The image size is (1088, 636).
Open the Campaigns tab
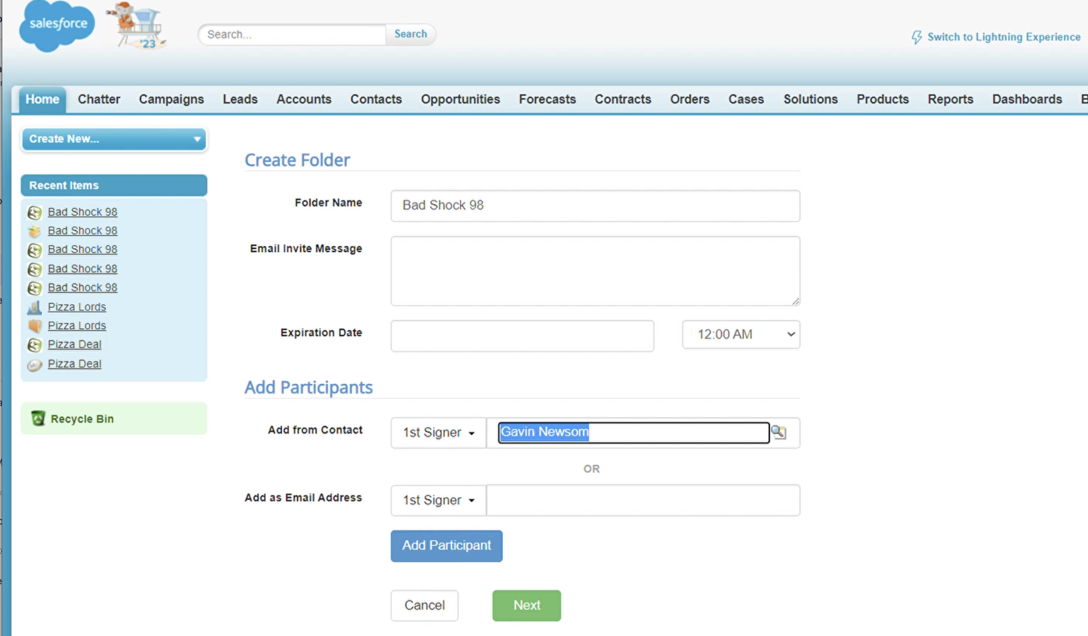pyautogui.click(x=171, y=99)
